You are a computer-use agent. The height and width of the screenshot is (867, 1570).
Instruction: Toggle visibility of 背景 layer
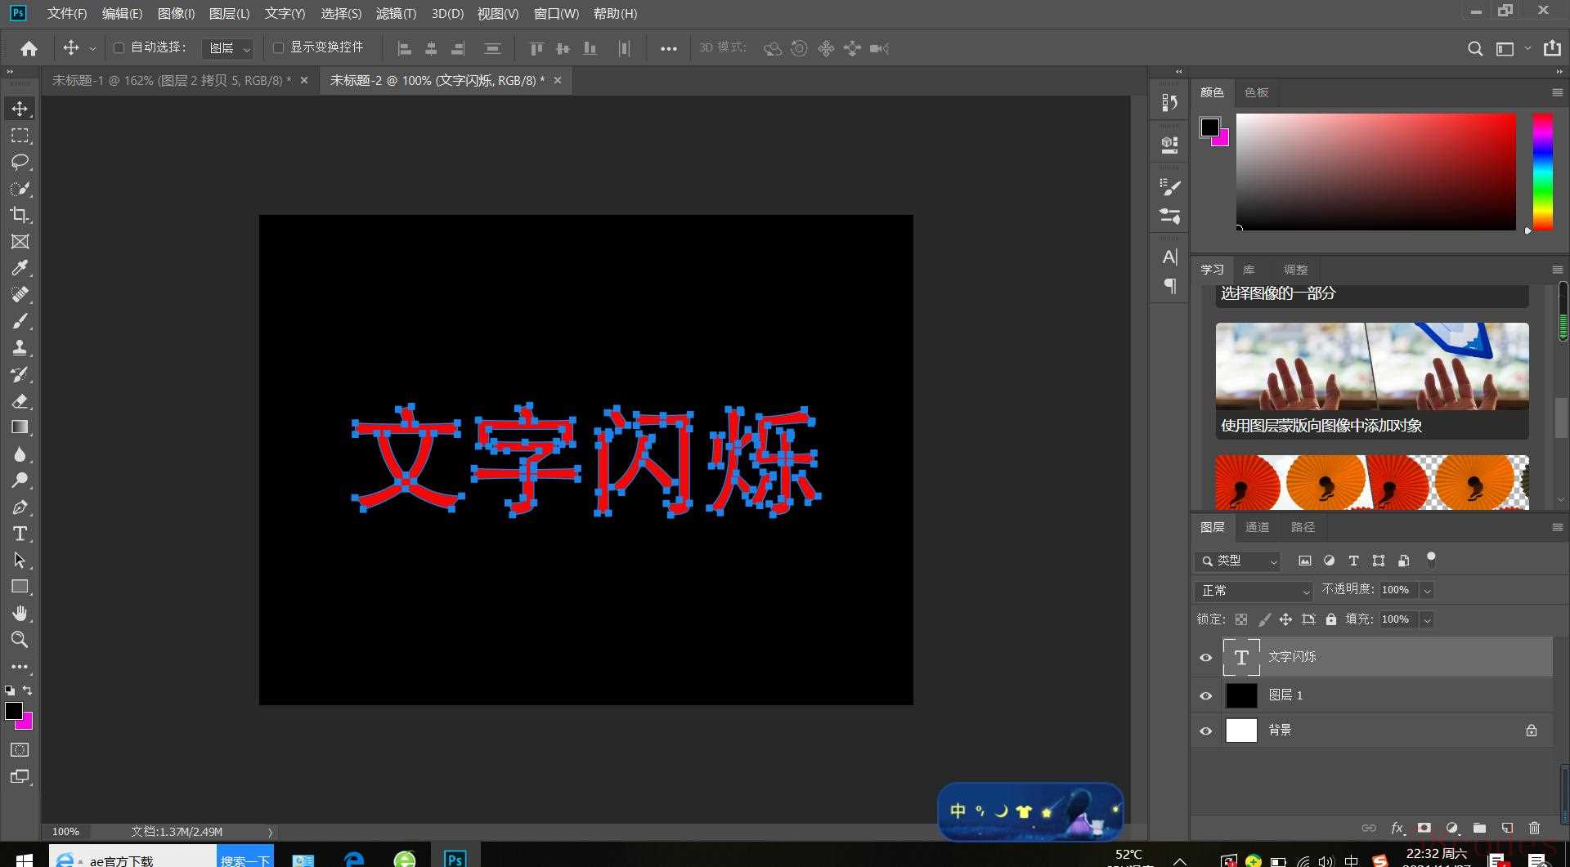click(1205, 731)
